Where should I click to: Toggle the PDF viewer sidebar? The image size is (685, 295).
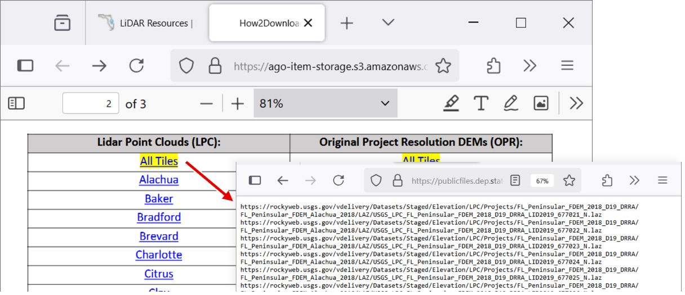point(16,103)
